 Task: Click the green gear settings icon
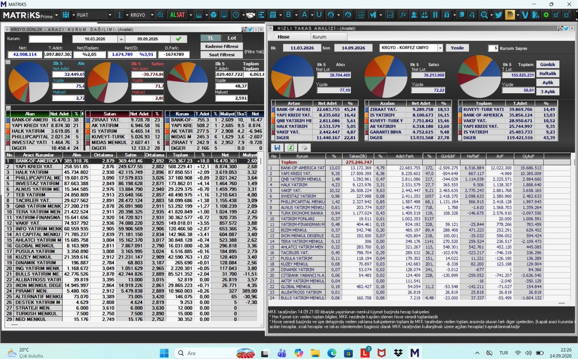pyautogui.click(x=546, y=15)
